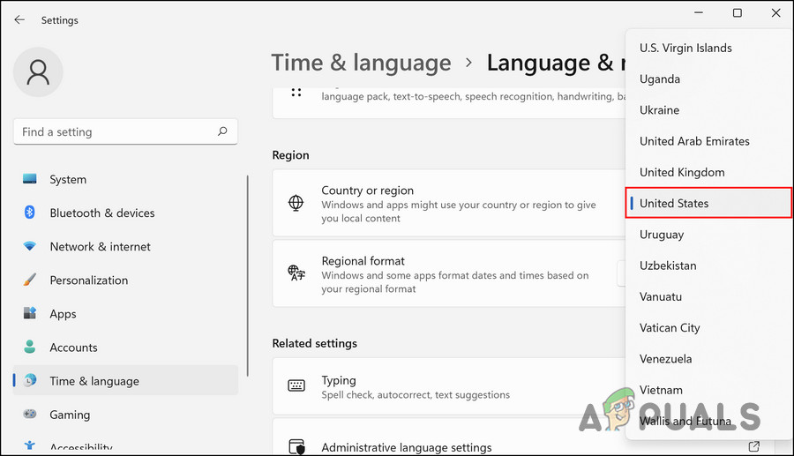This screenshot has height=456, width=794.
Task: Click the drag handle dots icon
Action: (296, 93)
